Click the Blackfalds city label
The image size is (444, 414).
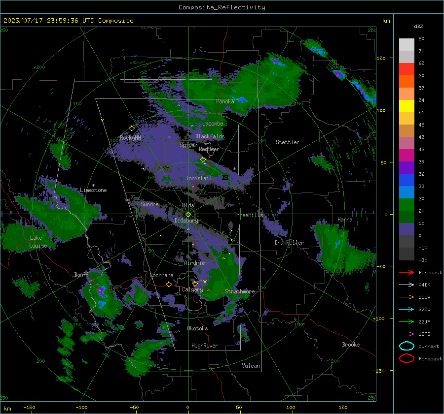(x=210, y=136)
